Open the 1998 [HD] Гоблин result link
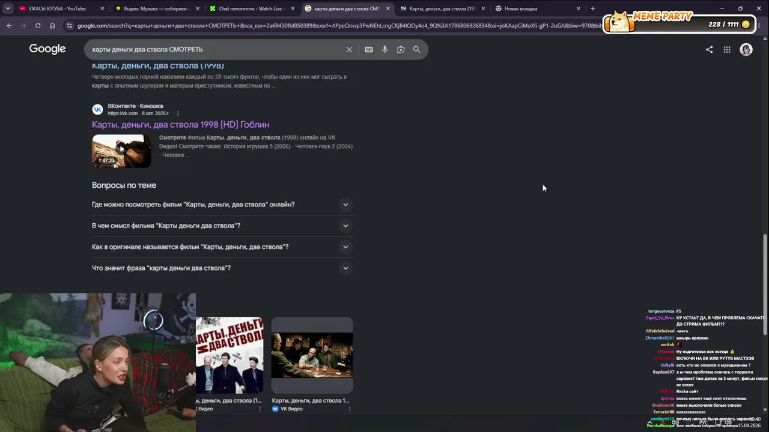 (x=180, y=124)
